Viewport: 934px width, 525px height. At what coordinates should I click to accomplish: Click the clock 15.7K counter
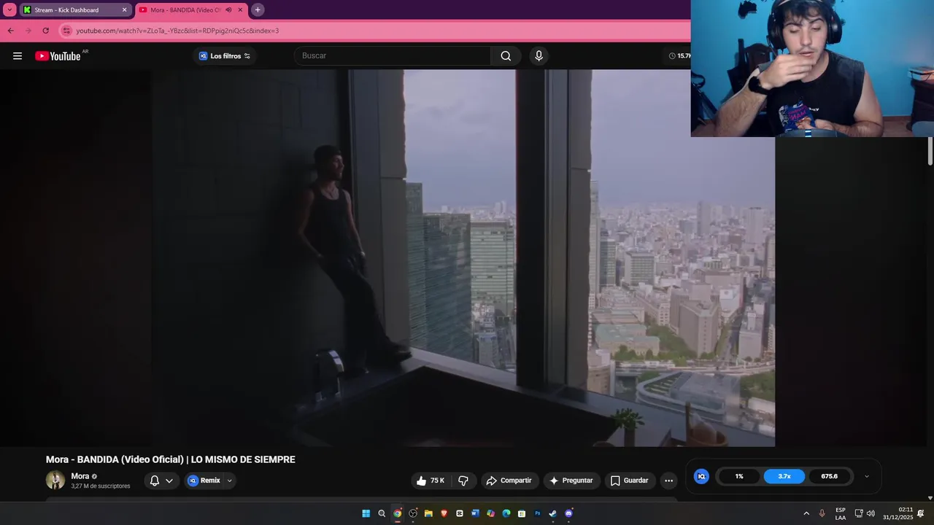pyautogui.click(x=679, y=56)
